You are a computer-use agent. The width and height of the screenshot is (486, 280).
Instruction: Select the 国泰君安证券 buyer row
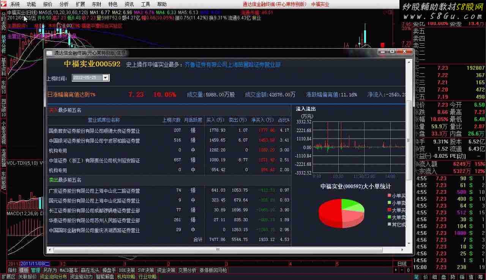click(x=169, y=131)
